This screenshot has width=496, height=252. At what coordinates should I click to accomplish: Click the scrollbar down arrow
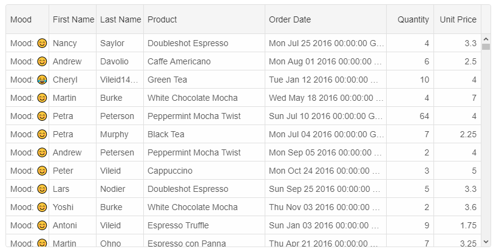486,242
